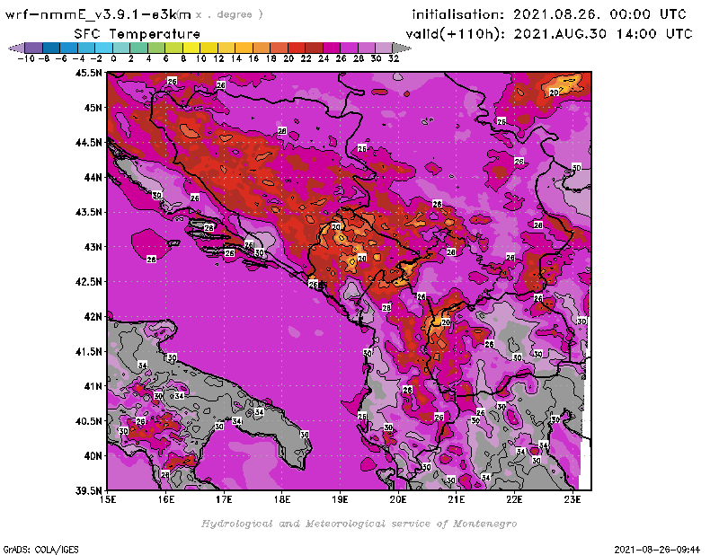This screenshot has height=555, width=719.
Task: Pick the magenta swatch between 24 and 26
Action: (x=332, y=48)
